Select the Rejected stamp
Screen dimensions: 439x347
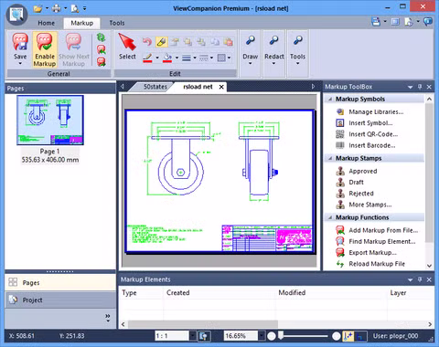click(355, 194)
